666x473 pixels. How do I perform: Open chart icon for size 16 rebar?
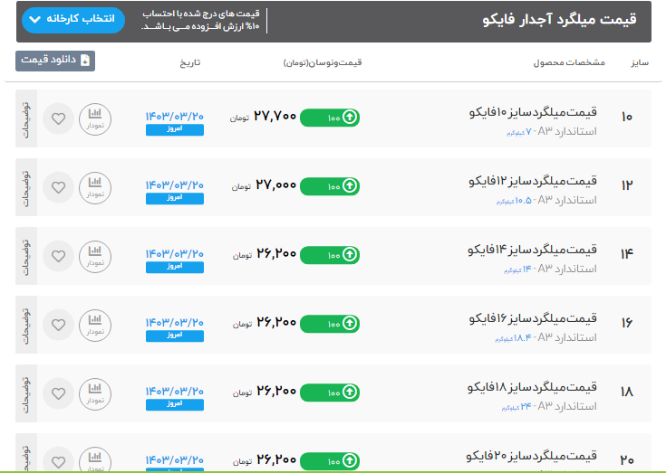[95, 324]
